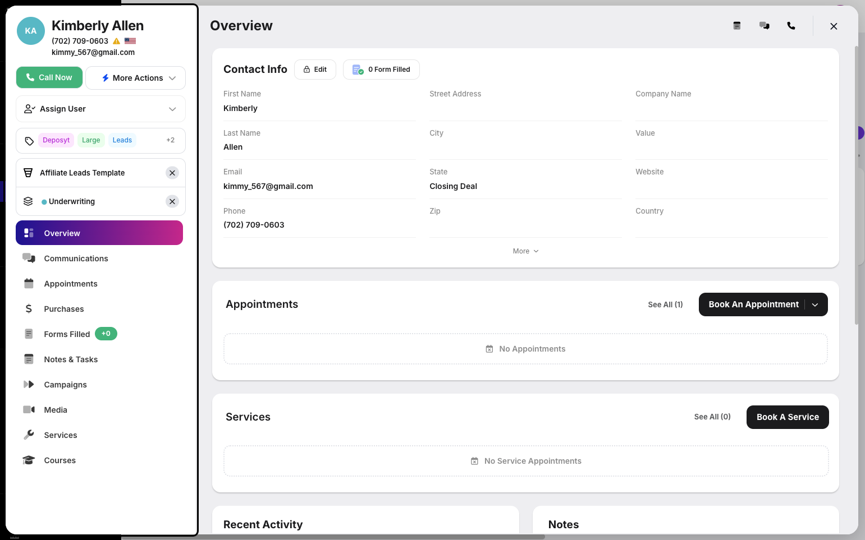Click the vertical scrollbar on right edge
Image resolution: width=865 pixels, height=540 pixels.
[856, 185]
